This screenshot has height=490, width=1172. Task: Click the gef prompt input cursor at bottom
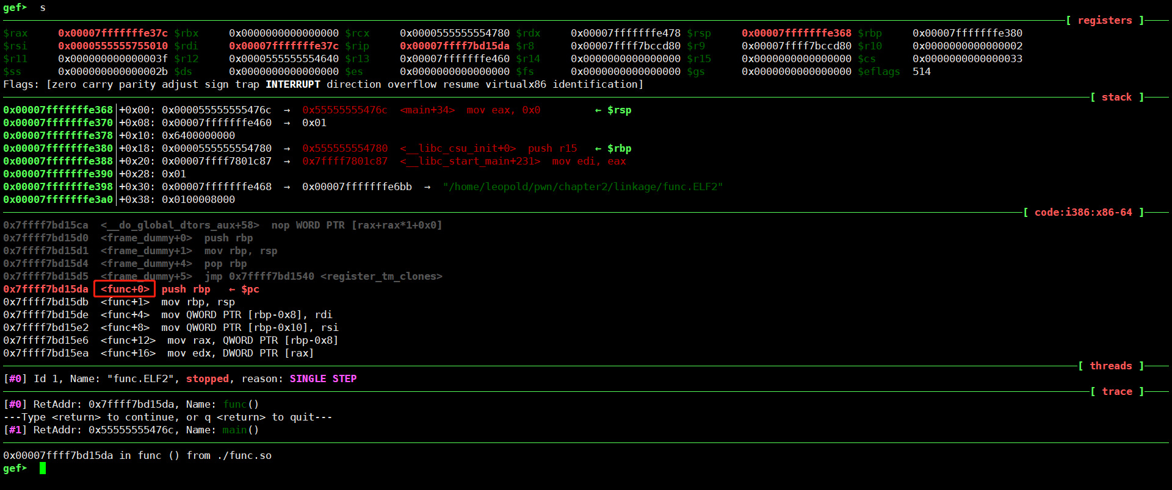point(43,468)
